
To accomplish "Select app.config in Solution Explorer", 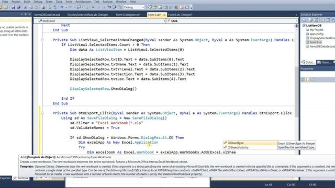I will click(316, 34).
